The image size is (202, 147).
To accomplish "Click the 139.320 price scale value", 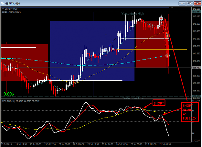I will [197, 76].
